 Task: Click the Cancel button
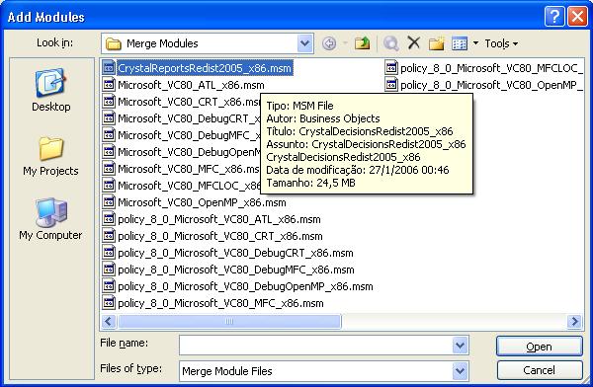(x=540, y=370)
